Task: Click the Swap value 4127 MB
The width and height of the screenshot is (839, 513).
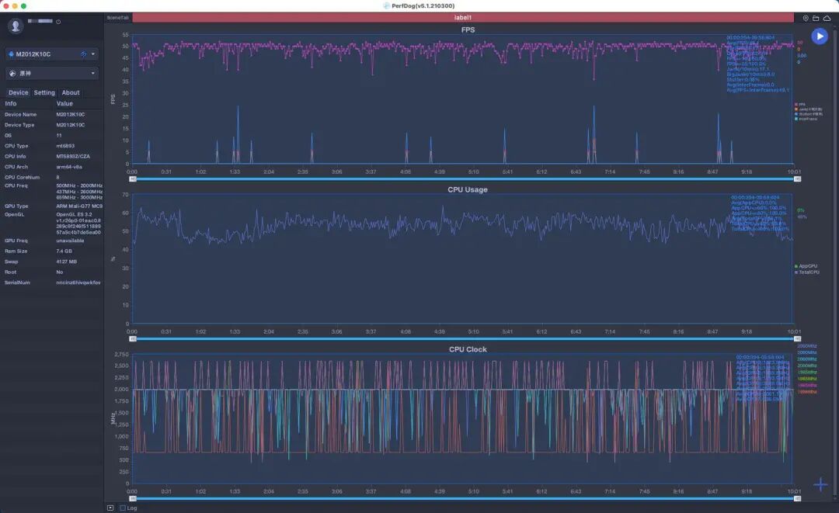Action: 66,262
